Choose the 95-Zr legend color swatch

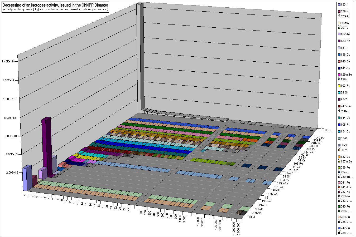tap(339, 100)
